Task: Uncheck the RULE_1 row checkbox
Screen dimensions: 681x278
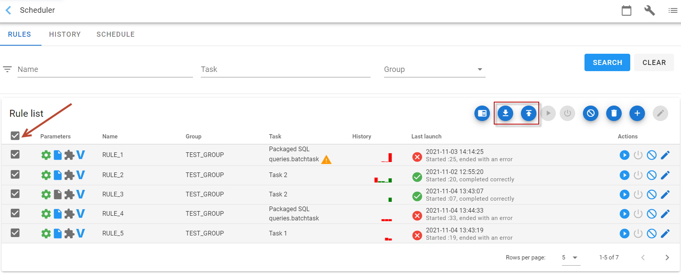Action: 15,155
